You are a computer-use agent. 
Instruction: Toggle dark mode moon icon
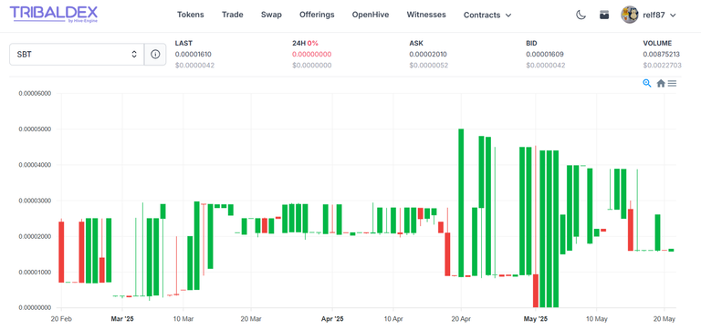(x=581, y=15)
